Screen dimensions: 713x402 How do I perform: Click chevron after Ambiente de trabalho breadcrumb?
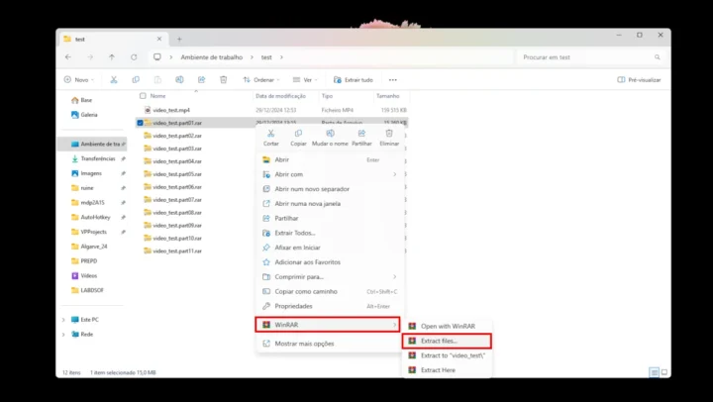point(253,57)
